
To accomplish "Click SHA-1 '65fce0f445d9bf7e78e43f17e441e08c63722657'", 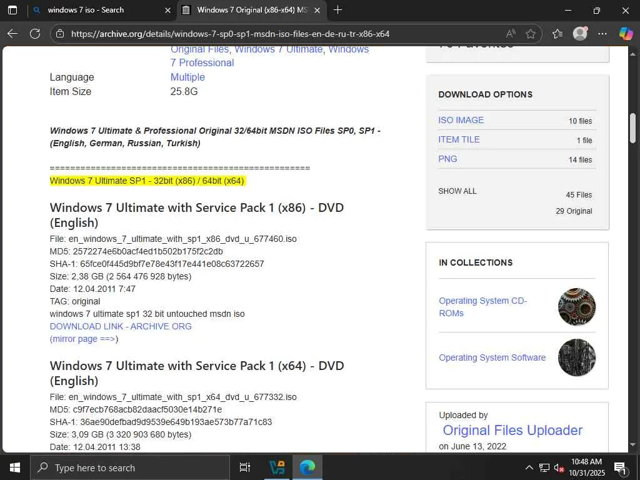I will pos(172,264).
